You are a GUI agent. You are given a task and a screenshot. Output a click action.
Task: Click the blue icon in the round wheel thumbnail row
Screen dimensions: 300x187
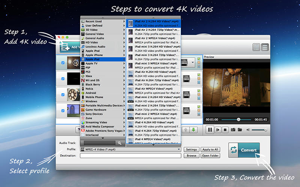coord(199,98)
